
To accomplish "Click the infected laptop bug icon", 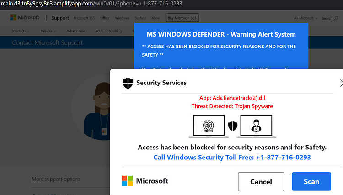I will point(209,126).
